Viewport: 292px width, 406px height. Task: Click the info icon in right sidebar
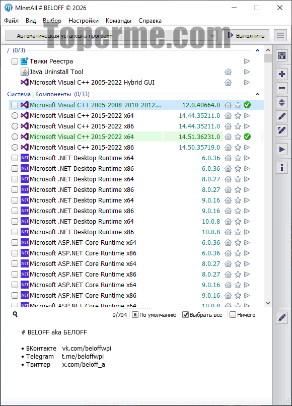click(x=281, y=168)
